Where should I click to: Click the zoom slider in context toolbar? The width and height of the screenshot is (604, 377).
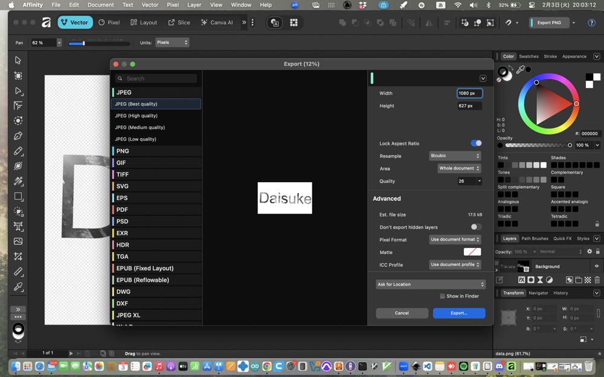(x=99, y=43)
